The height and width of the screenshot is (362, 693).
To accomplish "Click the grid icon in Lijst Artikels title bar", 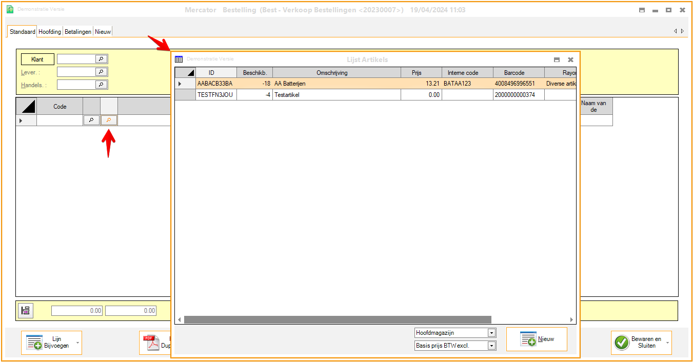I will click(179, 59).
